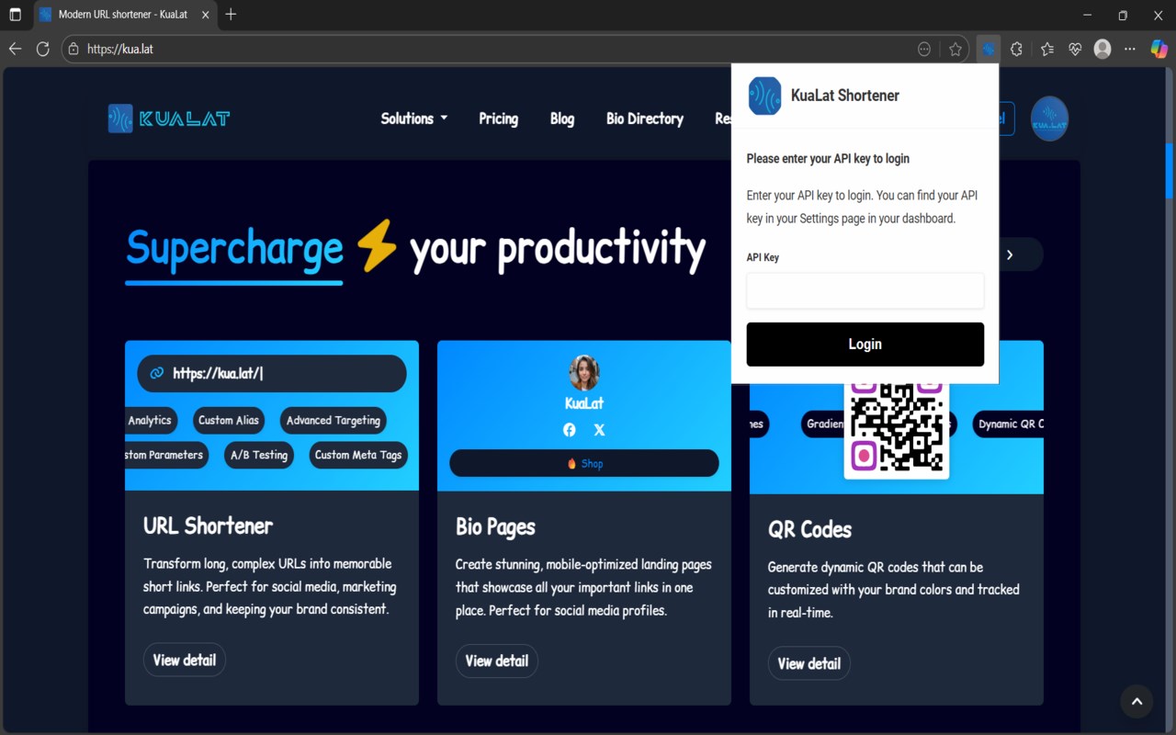Image resolution: width=1176 pixels, height=735 pixels.
Task: Click the profile photo on the Bio Pages card
Action: coord(584,373)
